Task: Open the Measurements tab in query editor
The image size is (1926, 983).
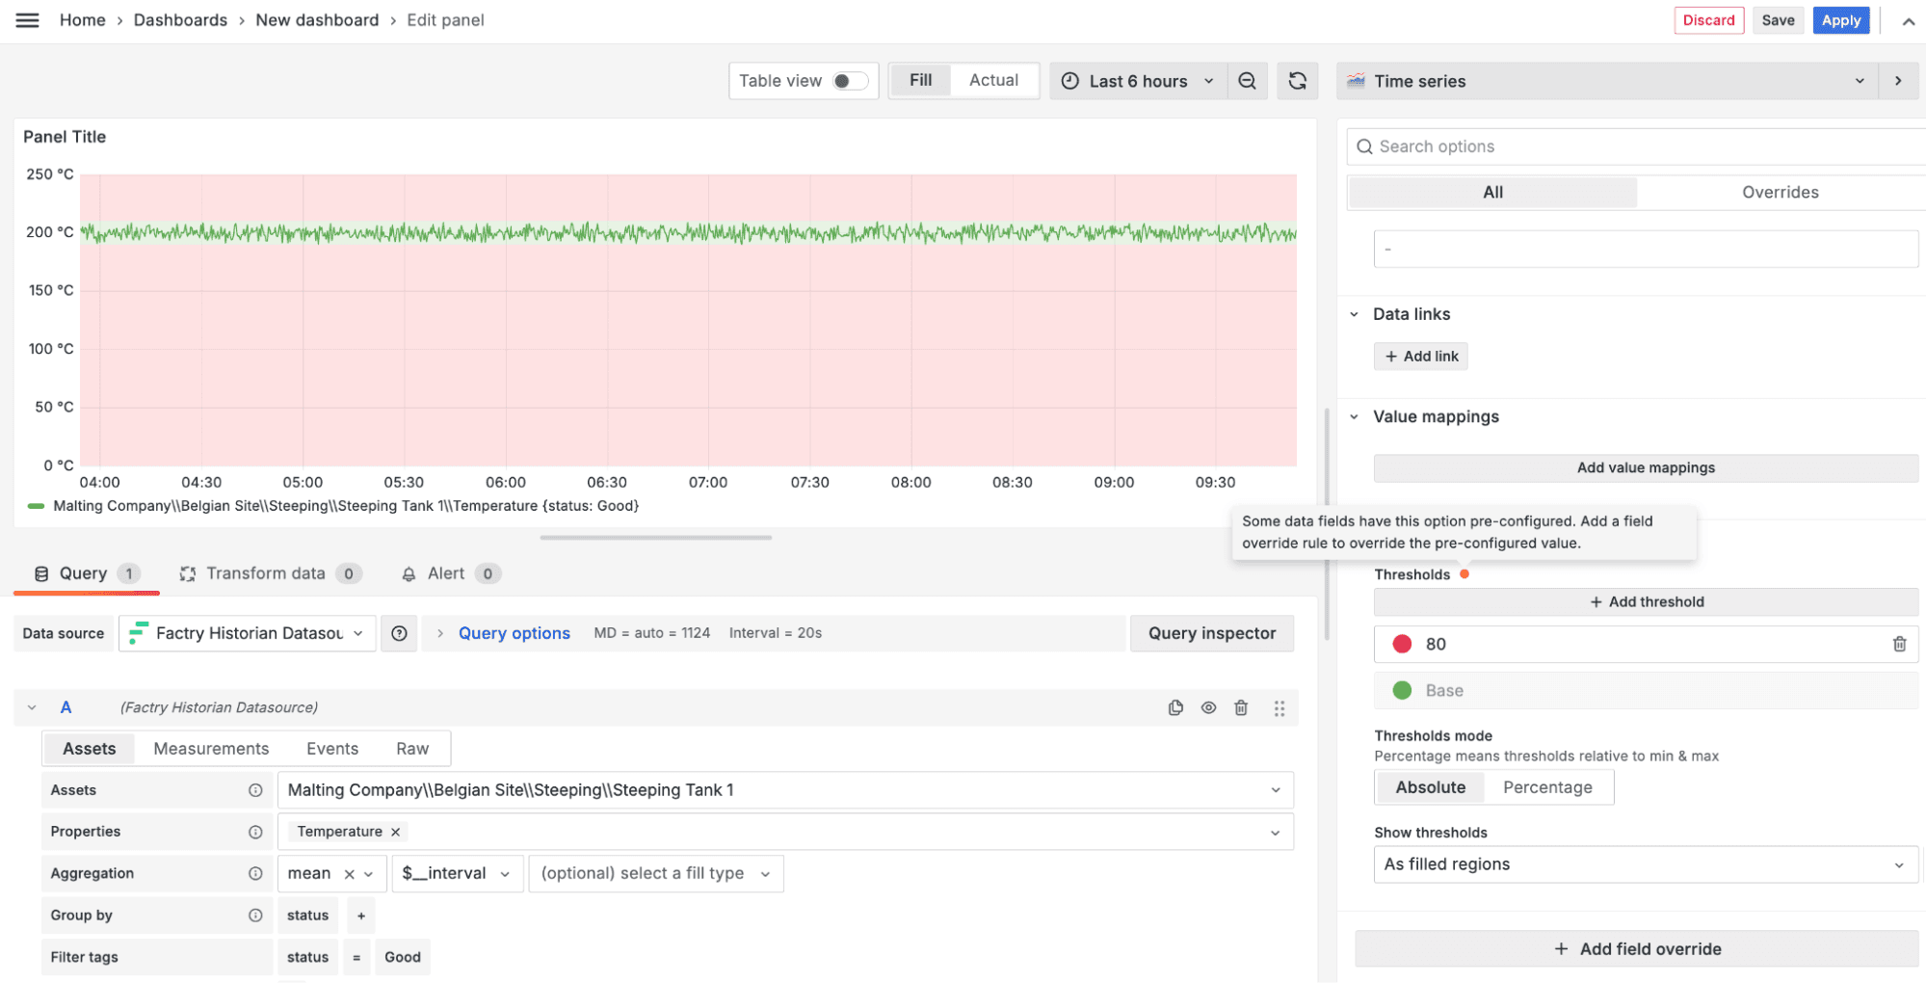Action: click(210, 748)
